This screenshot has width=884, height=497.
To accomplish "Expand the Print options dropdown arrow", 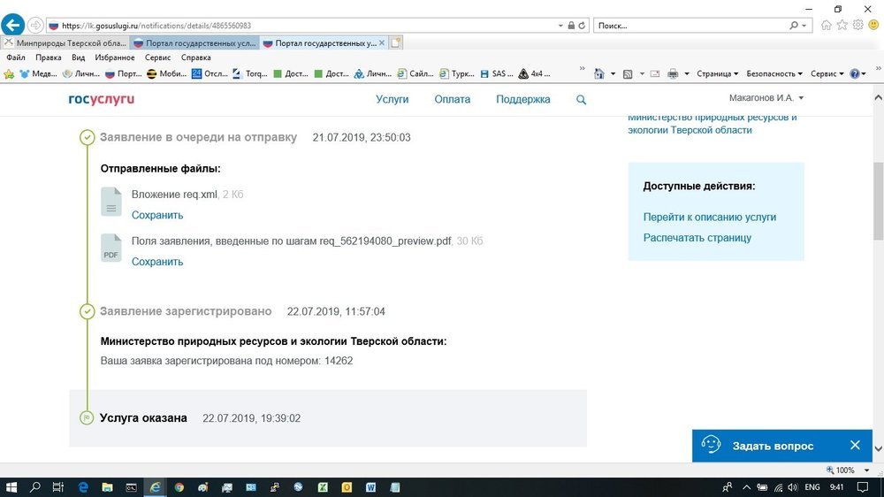I will tap(687, 74).
